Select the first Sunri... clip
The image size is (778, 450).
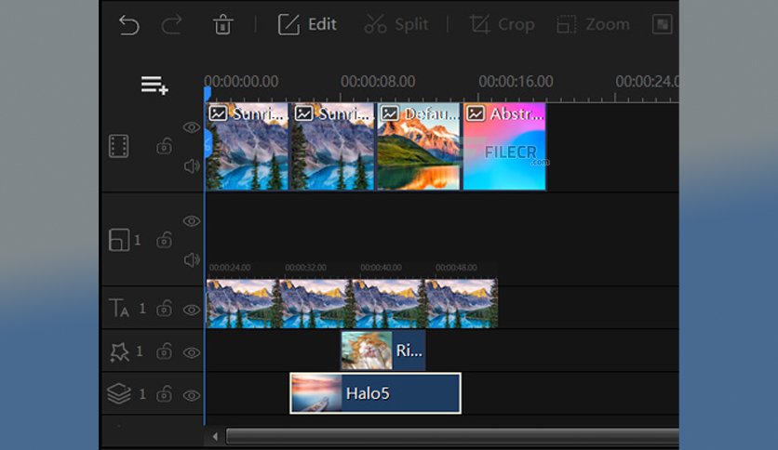click(x=248, y=146)
